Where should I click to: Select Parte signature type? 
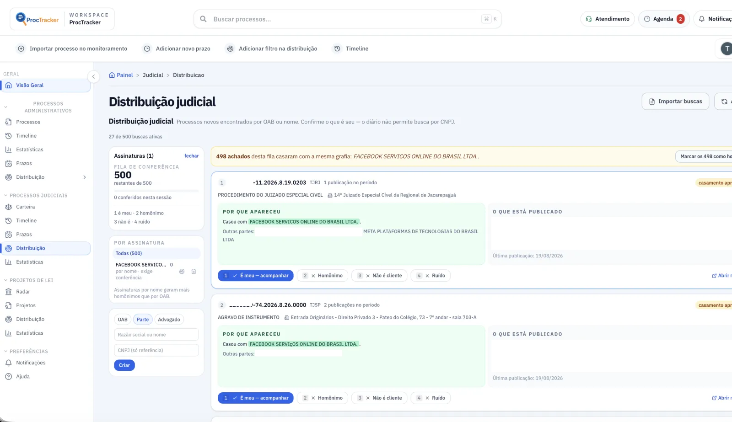tap(143, 320)
